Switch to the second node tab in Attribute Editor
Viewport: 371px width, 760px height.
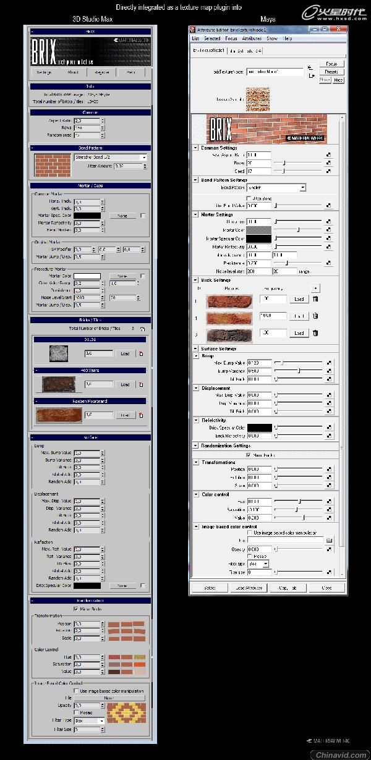pos(245,51)
